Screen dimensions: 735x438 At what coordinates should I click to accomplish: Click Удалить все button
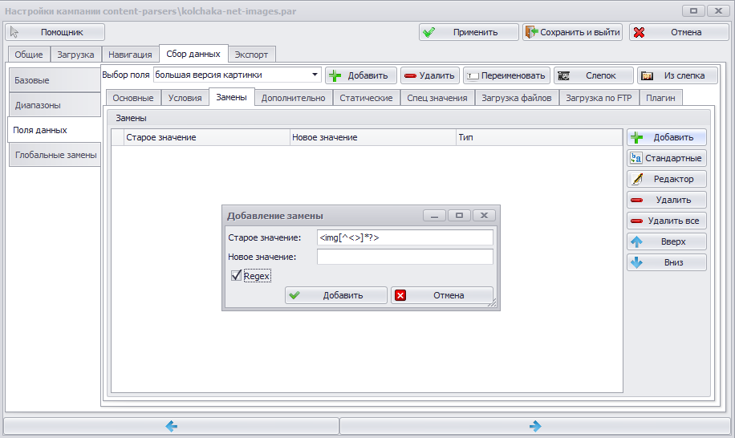pyautogui.click(x=667, y=221)
